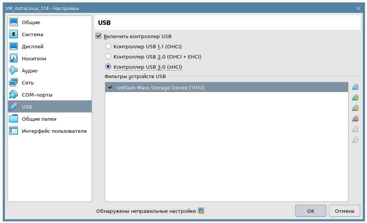Remove the selected USB filter

pos(355,119)
